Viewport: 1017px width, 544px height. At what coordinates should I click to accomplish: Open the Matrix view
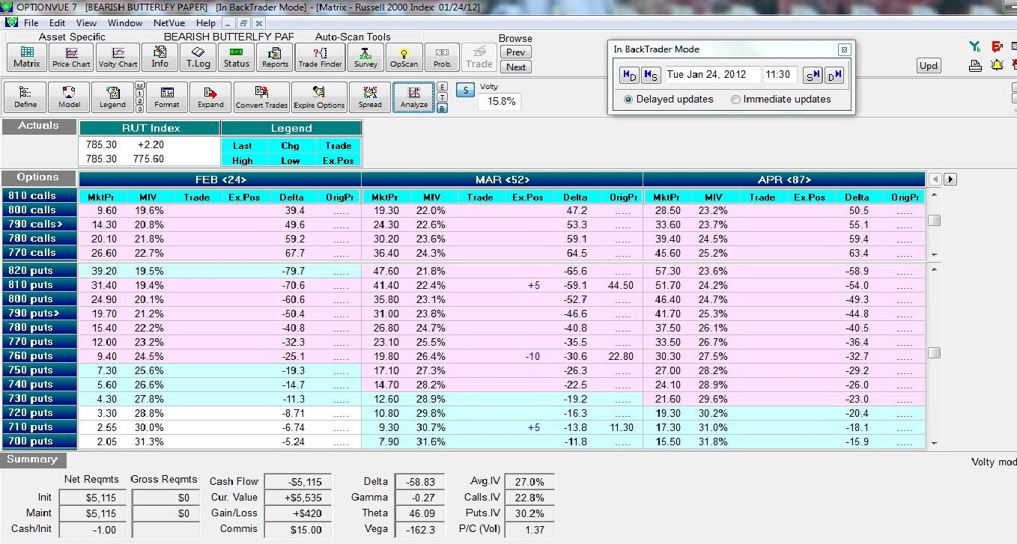(x=27, y=57)
